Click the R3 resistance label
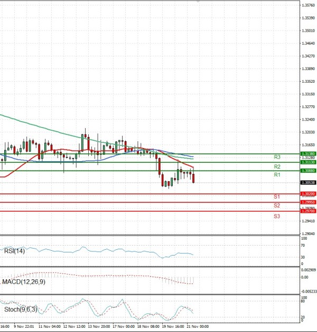The height and width of the screenshot is (332, 317). 277,157
